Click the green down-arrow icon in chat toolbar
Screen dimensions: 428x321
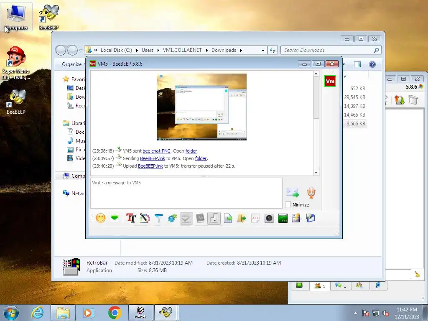115,218
